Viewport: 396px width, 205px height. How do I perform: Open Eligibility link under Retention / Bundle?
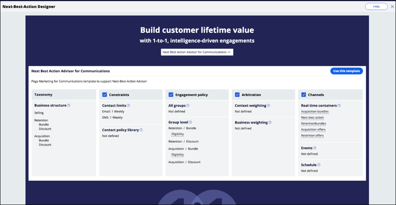tap(178, 134)
